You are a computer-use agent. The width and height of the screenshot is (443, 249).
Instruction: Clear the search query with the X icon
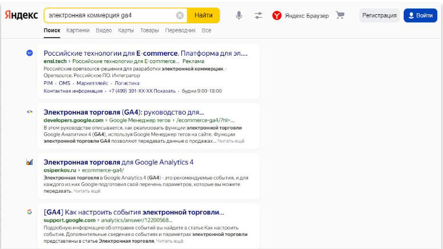[x=180, y=15]
